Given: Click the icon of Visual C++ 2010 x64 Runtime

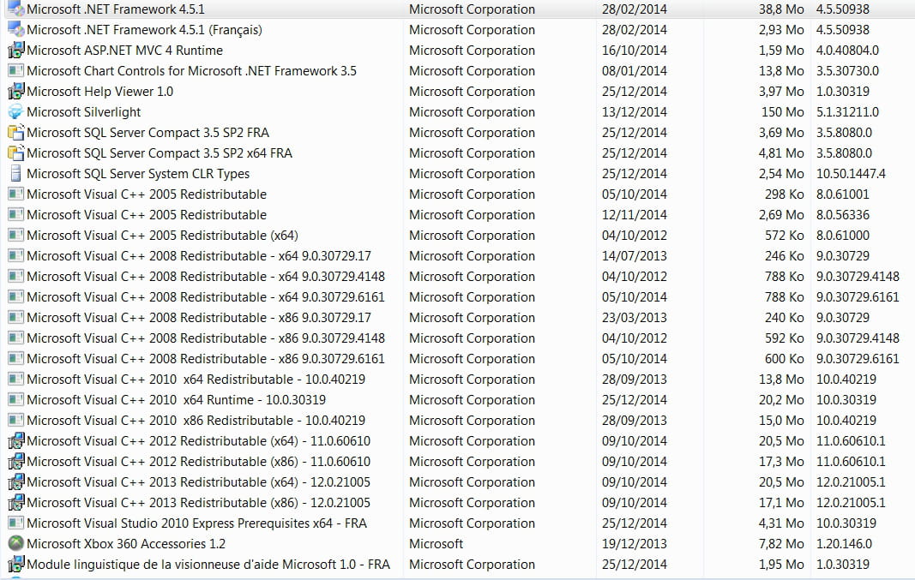Looking at the screenshot, I should pyautogui.click(x=15, y=399).
